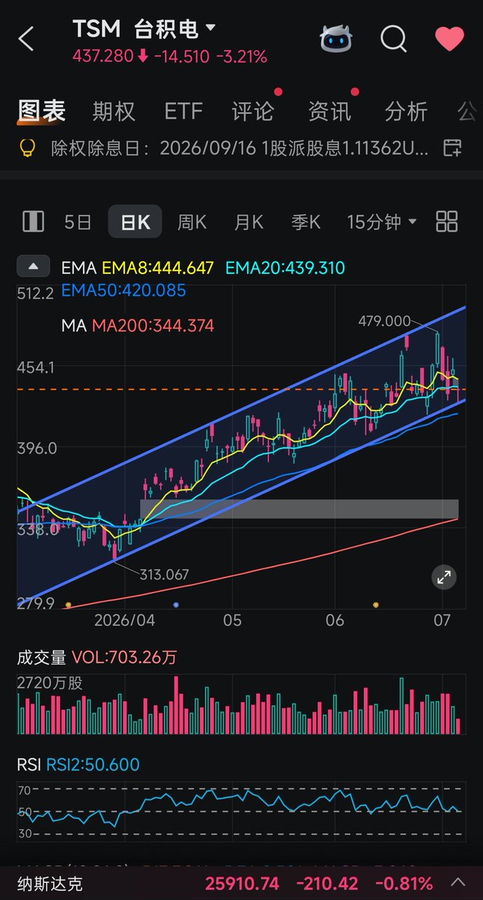This screenshot has width=483, height=900.
Task: Expand chart to fullscreen with arrows icon
Action: [x=444, y=577]
